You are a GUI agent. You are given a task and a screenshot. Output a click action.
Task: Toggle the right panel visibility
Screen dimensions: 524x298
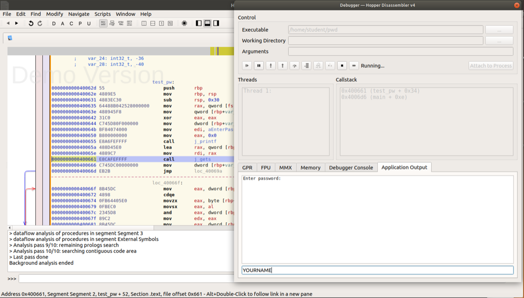point(216,23)
